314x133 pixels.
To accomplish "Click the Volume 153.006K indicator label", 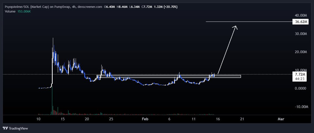I will 17,12.
